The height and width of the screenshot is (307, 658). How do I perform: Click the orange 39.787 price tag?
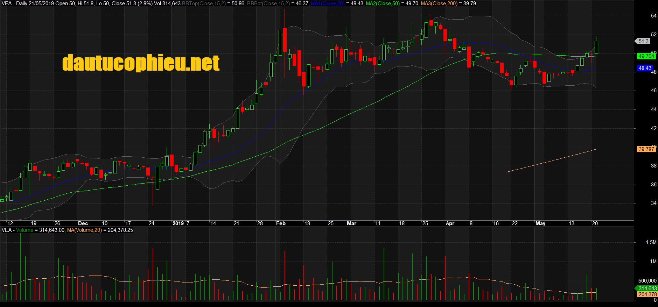click(x=646, y=149)
